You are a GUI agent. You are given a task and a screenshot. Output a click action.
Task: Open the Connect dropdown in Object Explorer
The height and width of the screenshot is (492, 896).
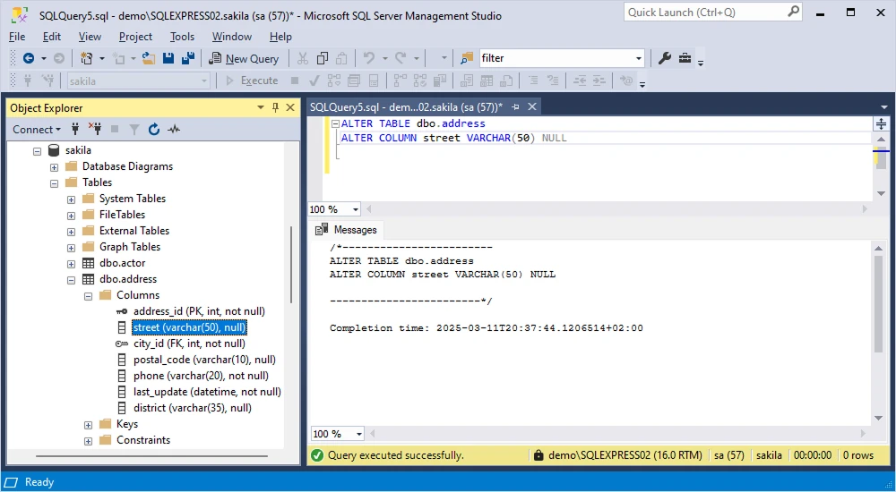37,130
